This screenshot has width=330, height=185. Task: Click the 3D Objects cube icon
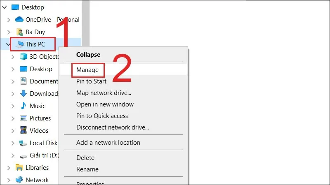tap(24, 57)
